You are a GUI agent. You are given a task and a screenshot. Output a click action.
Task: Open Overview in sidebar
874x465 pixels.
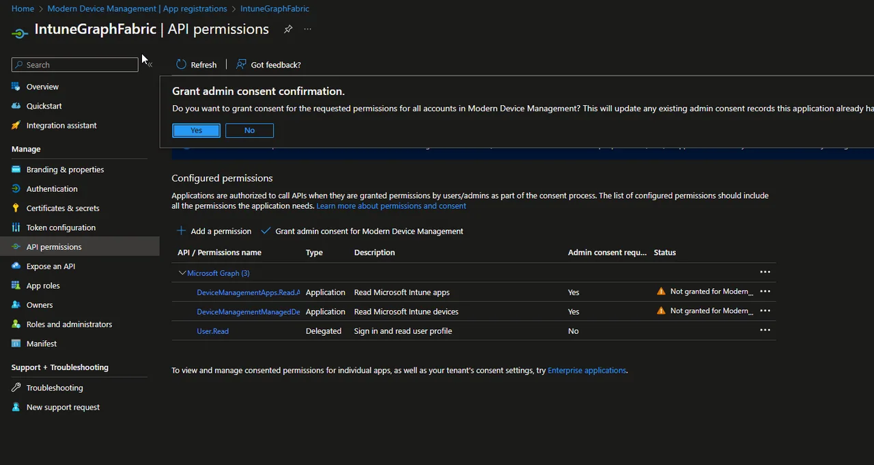click(42, 87)
